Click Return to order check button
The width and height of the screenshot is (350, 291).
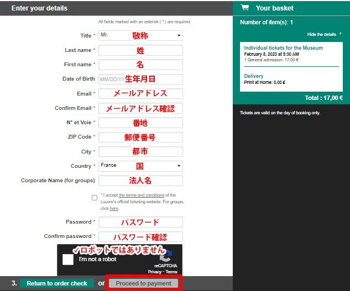coord(57,283)
